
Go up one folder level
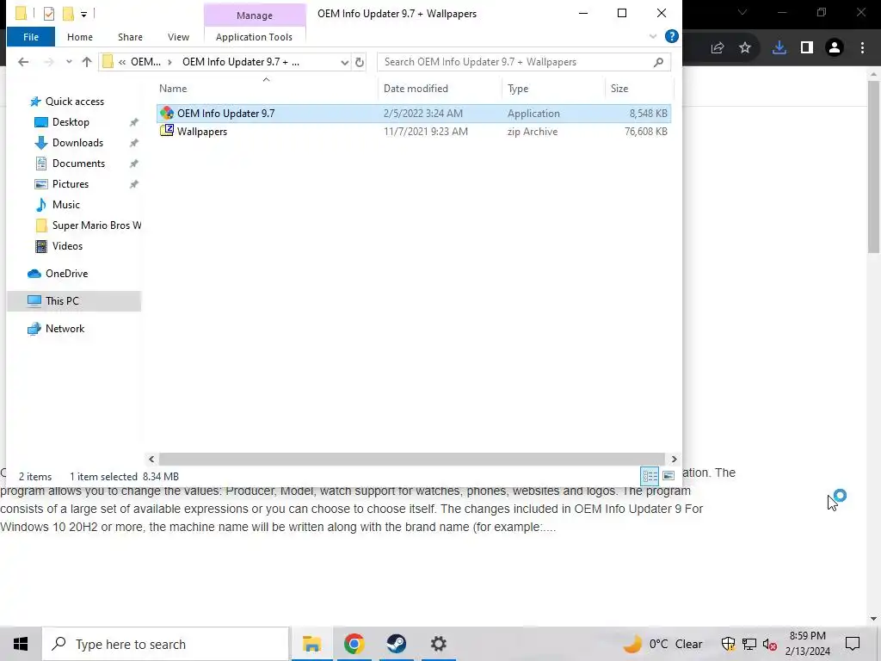point(87,62)
